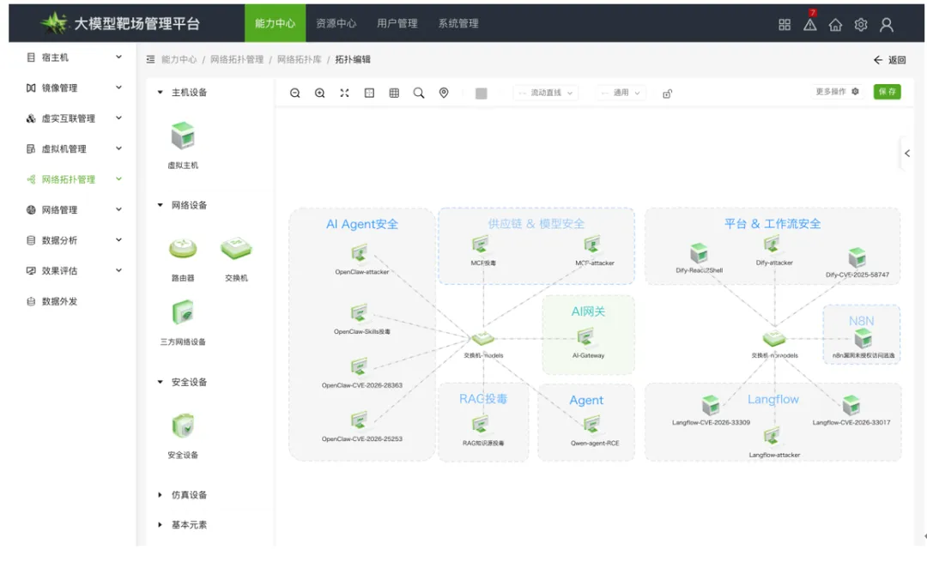
Task: Click 网络拓扑库 breadcrumb link
Action: 300,59
